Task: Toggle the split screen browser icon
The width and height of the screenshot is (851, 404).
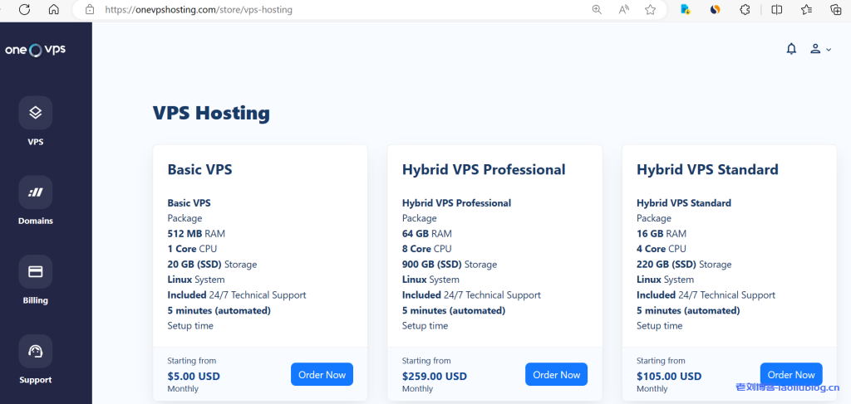Action: coord(776,10)
